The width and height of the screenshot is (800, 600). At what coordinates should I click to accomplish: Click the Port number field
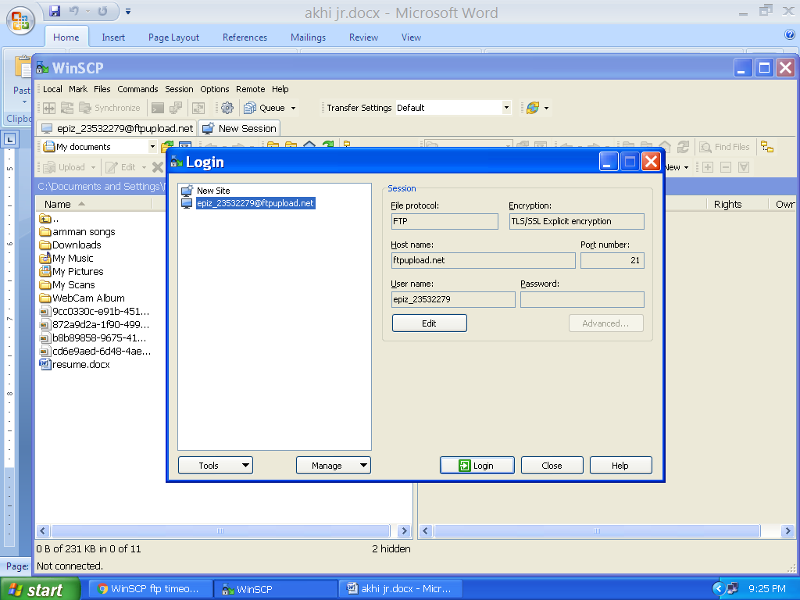tap(612, 260)
